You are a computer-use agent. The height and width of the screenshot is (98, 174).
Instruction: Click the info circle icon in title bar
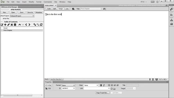point(157,2)
